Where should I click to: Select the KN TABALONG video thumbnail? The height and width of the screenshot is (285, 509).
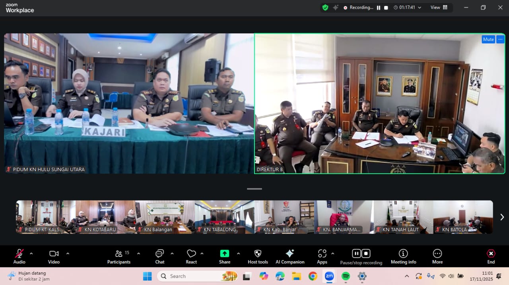pyautogui.click(x=225, y=217)
